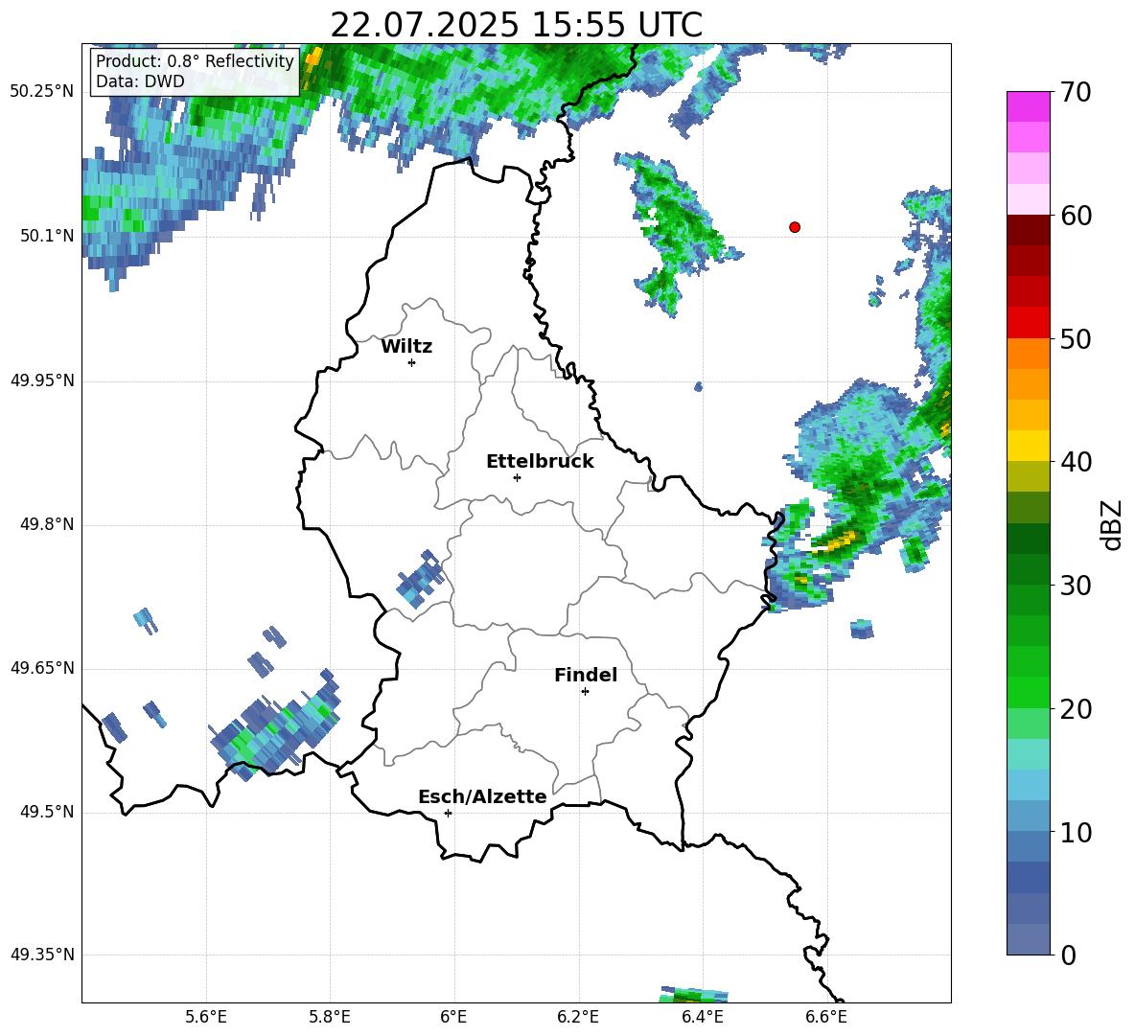Click the plot title 22.07.2025 15:55 UTC
Viewport: 1135px width, 1036px height.
click(x=516, y=26)
